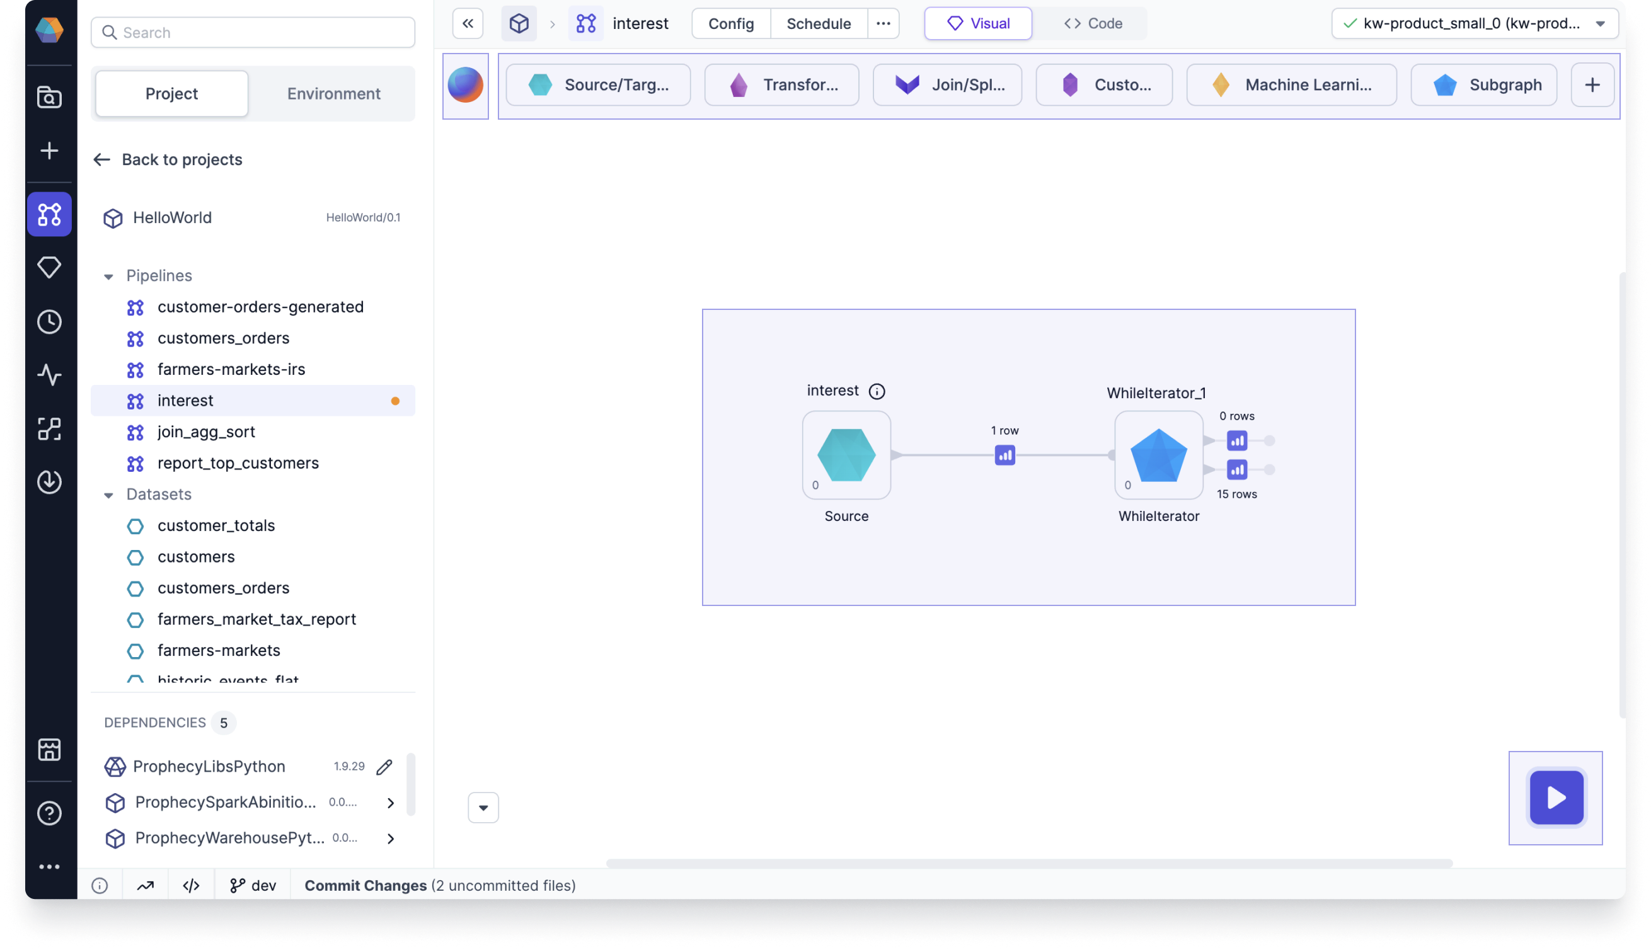Switch to the Schedule tab
The width and height of the screenshot is (1651, 950).
[x=819, y=23]
